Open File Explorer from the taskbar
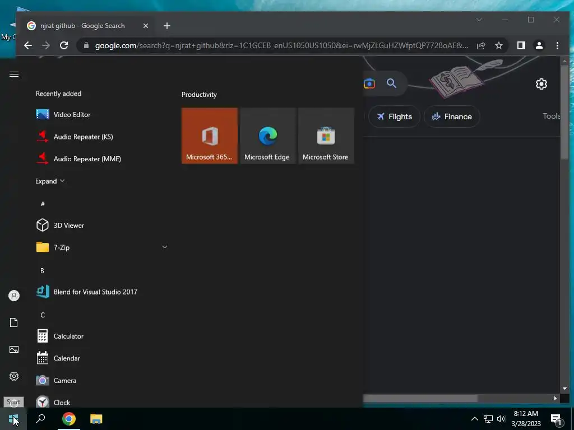This screenshot has height=430, width=574. pyautogui.click(x=96, y=419)
